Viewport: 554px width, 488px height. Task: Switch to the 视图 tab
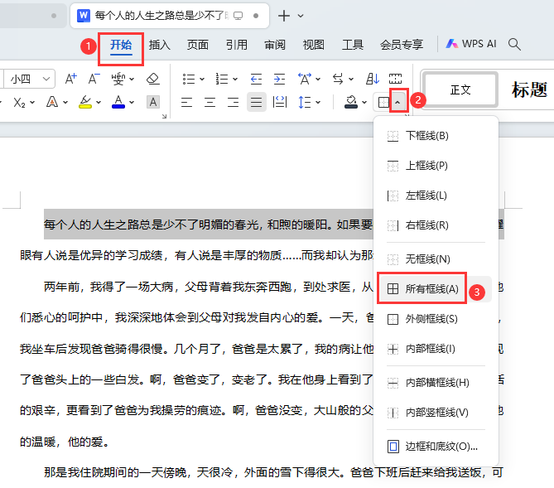pyautogui.click(x=314, y=45)
